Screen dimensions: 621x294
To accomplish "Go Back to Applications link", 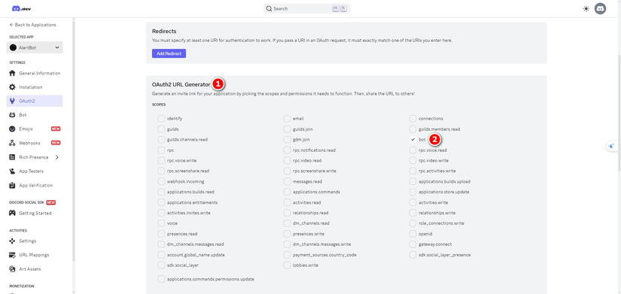I will pos(33,25).
